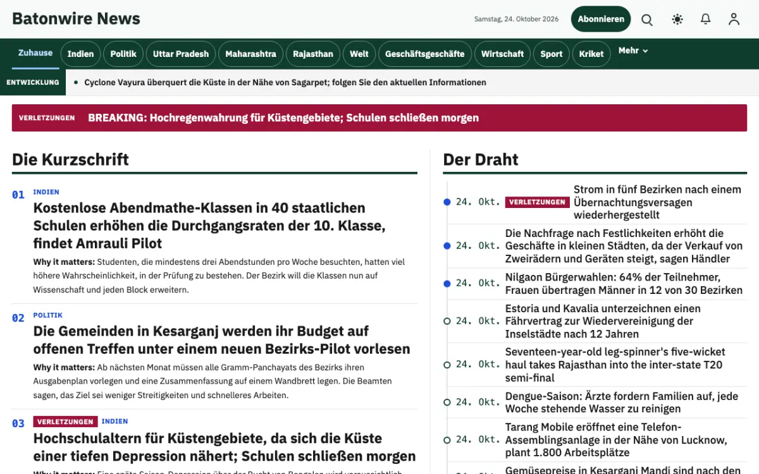Click timeline dot beside Dengue-Saison item

[x=447, y=403]
